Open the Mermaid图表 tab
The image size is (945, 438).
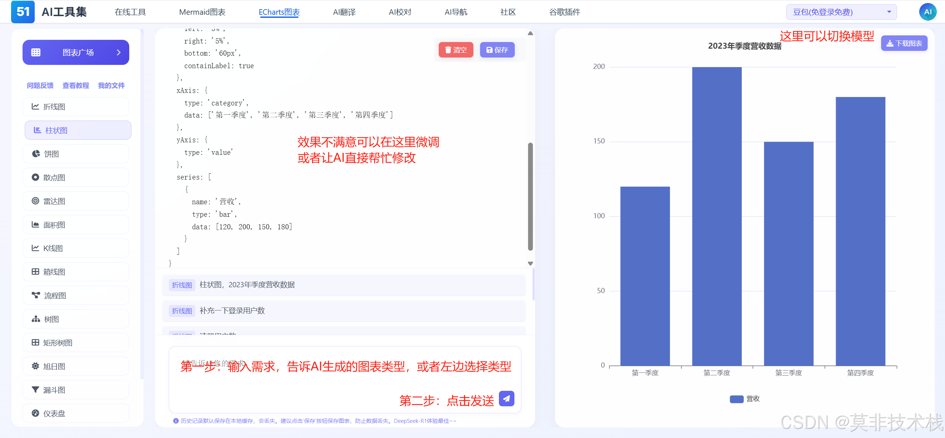(202, 12)
